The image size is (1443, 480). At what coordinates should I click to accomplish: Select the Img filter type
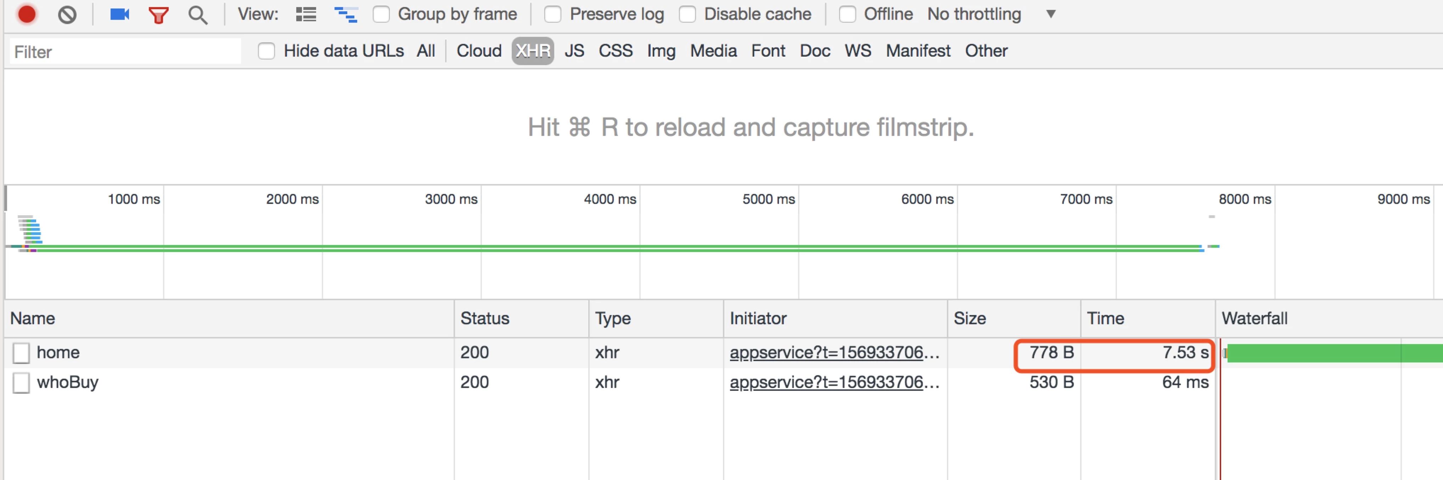pyautogui.click(x=661, y=51)
